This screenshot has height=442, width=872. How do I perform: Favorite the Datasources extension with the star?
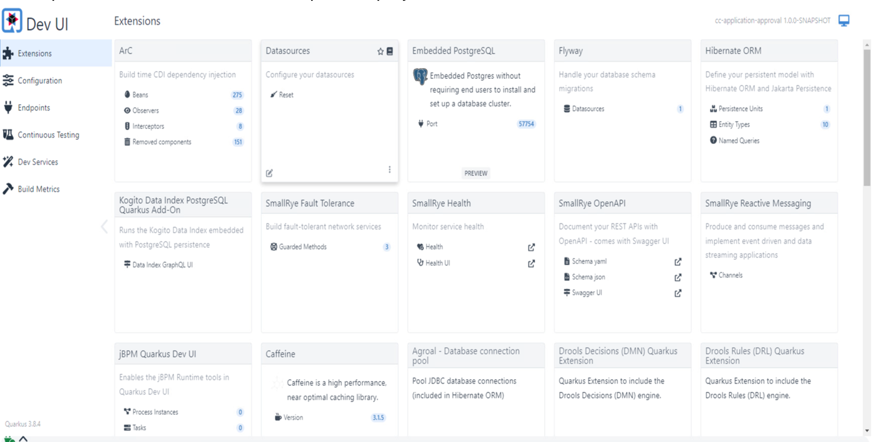(380, 52)
